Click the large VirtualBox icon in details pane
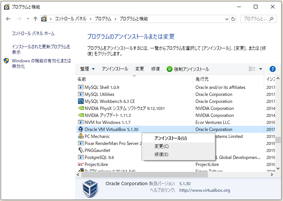The image size is (283, 201). click(x=90, y=188)
